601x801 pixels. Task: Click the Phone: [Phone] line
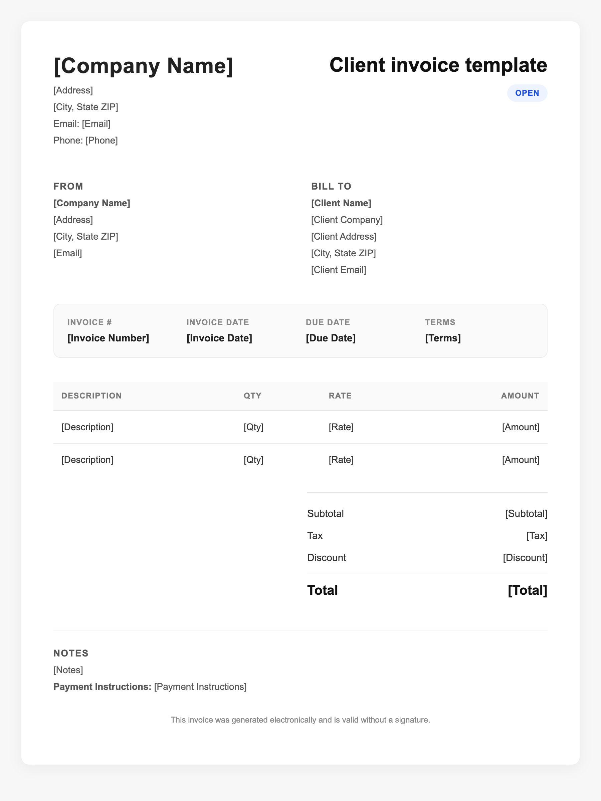point(85,140)
